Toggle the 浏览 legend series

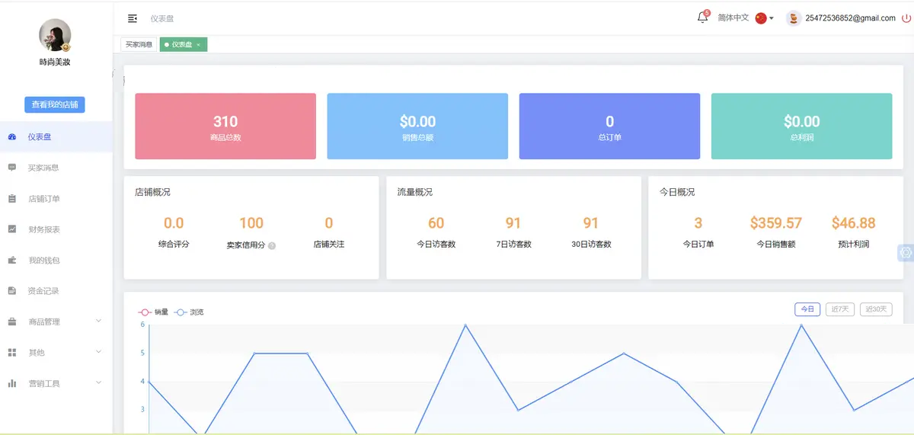pos(189,312)
